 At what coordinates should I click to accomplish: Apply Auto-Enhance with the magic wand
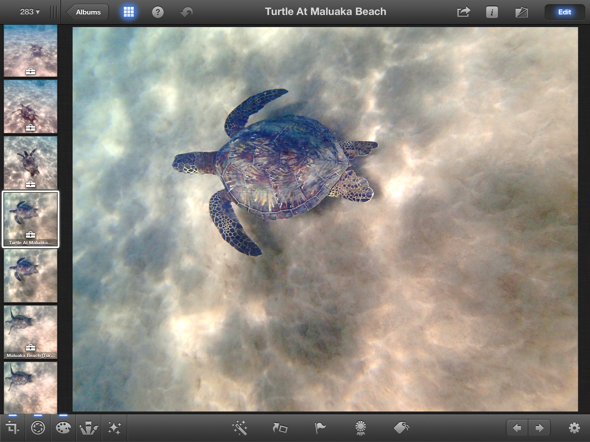tap(240, 428)
